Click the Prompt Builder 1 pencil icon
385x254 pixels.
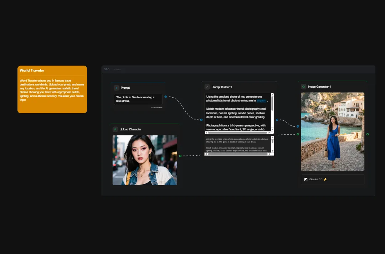coord(207,87)
